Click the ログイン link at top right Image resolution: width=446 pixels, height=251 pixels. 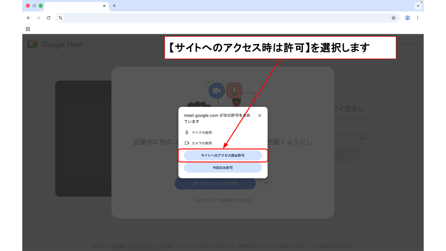click(x=409, y=43)
